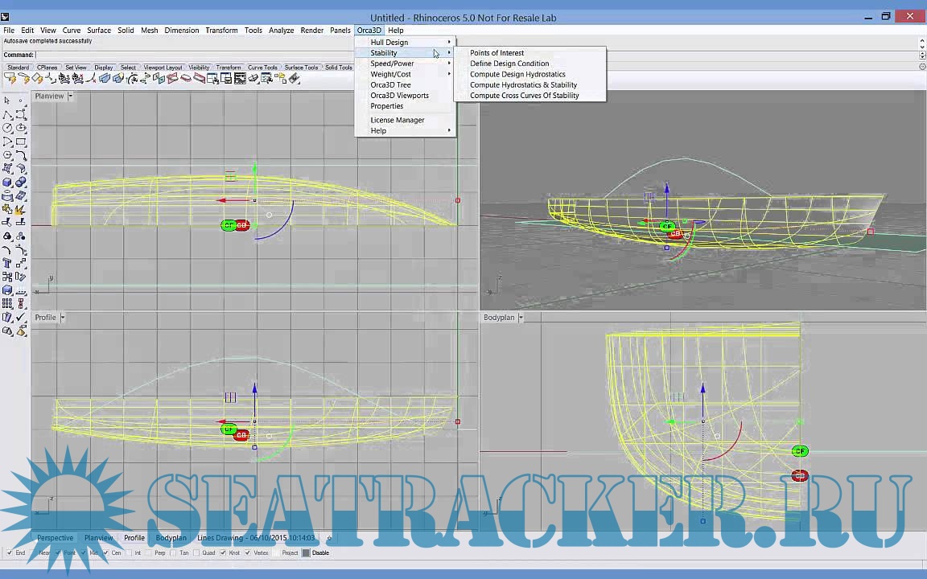Pick the Circle tool in the left toolbar

click(8, 128)
